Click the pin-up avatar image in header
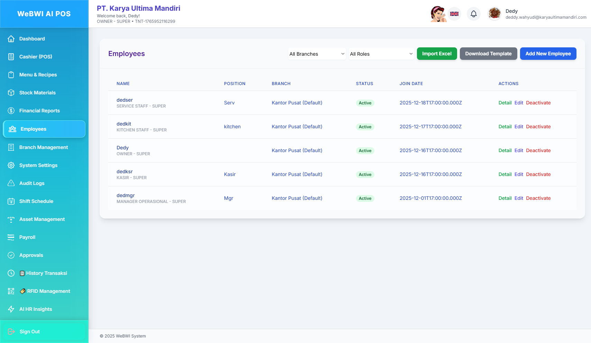This screenshot has width=591, height=343. click(x=438, y=14)
